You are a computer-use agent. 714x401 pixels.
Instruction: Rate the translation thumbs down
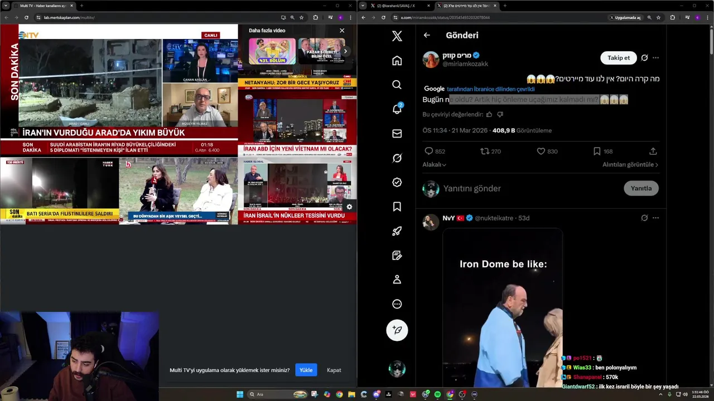pyautogui.click(x=500, y=114)
